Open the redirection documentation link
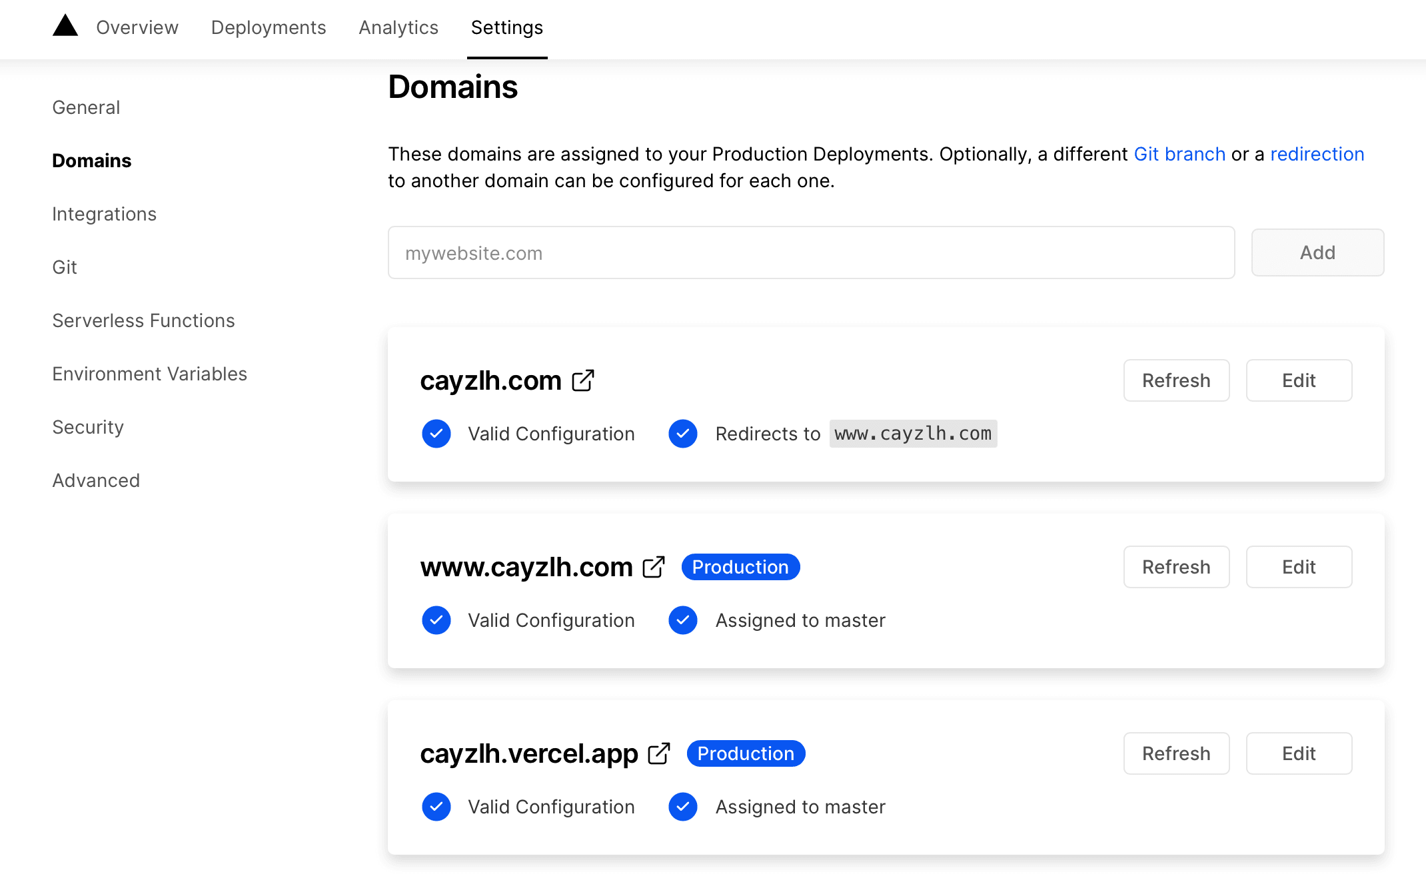Viewport: 1426px width, 886px height. pos(1317,154)
